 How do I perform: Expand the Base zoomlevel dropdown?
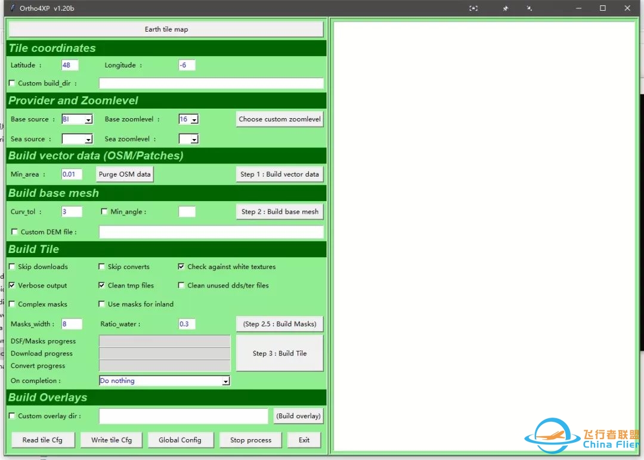194,120
